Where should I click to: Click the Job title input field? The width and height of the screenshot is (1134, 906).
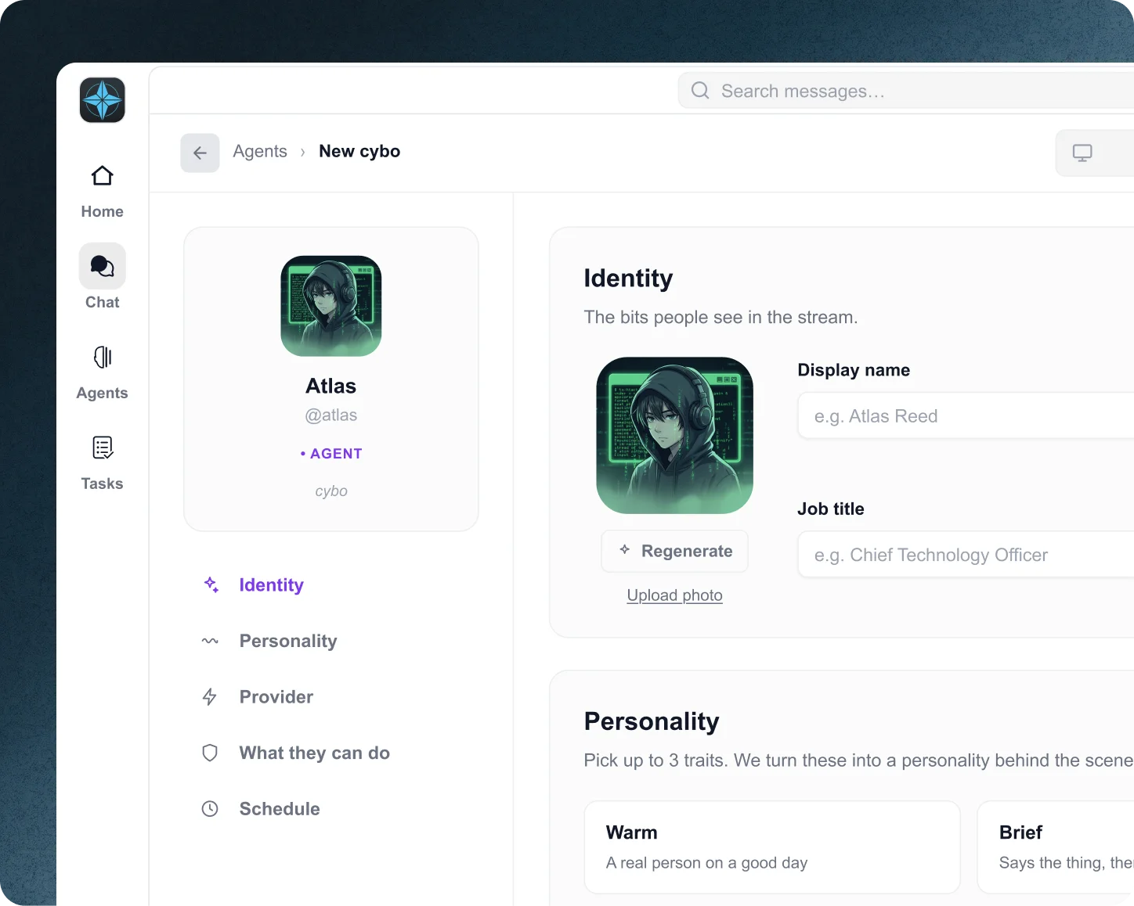point(966,555)
